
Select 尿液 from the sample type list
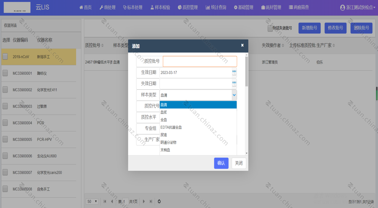pos(198,135)
